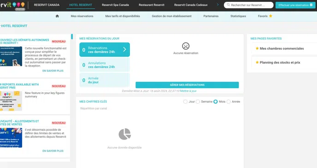Switch to Restaurant Reservit tab
Image resolution: width=317 pixels, height=168 pixels.
(x=152, y=5)
